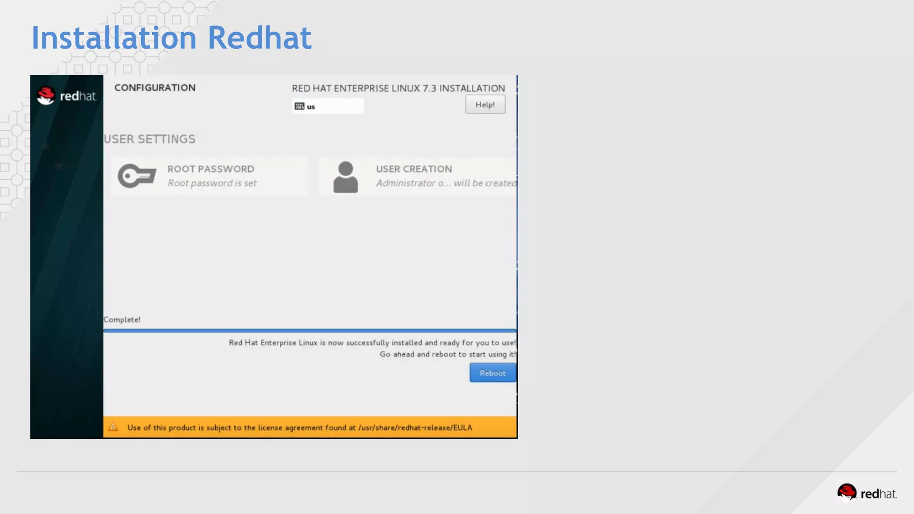Click the 'Root password is set' status text
Image resolution: width=914 pixels, height=514 pixels.
(212, 183)
